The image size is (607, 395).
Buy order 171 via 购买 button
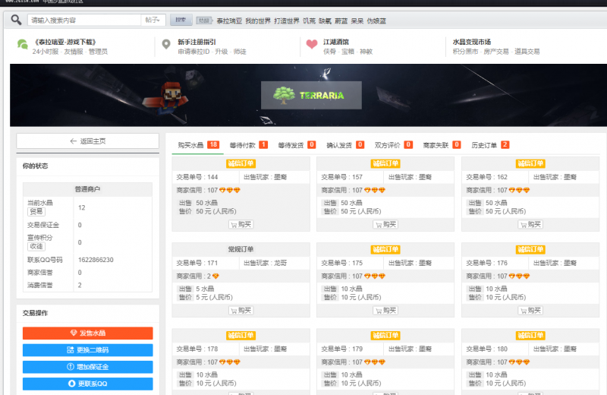(x=241, y=311)
